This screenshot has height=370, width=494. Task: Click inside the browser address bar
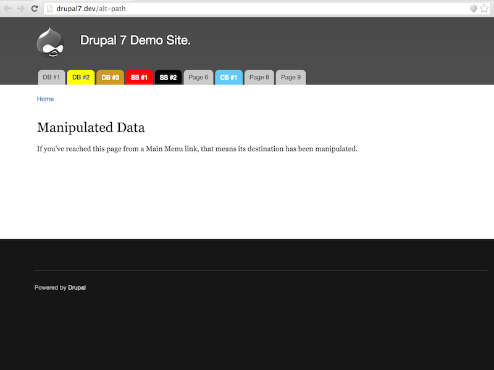click(x=185, y=9)
